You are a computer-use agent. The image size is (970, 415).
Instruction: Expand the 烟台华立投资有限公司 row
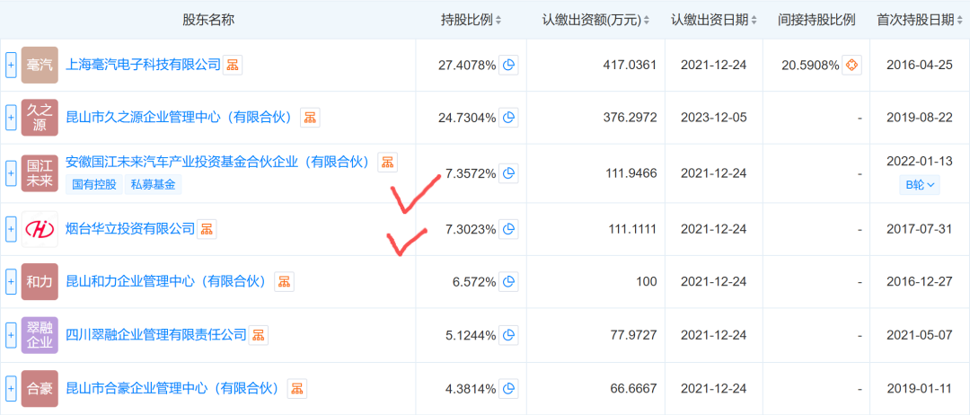point(11,229)
